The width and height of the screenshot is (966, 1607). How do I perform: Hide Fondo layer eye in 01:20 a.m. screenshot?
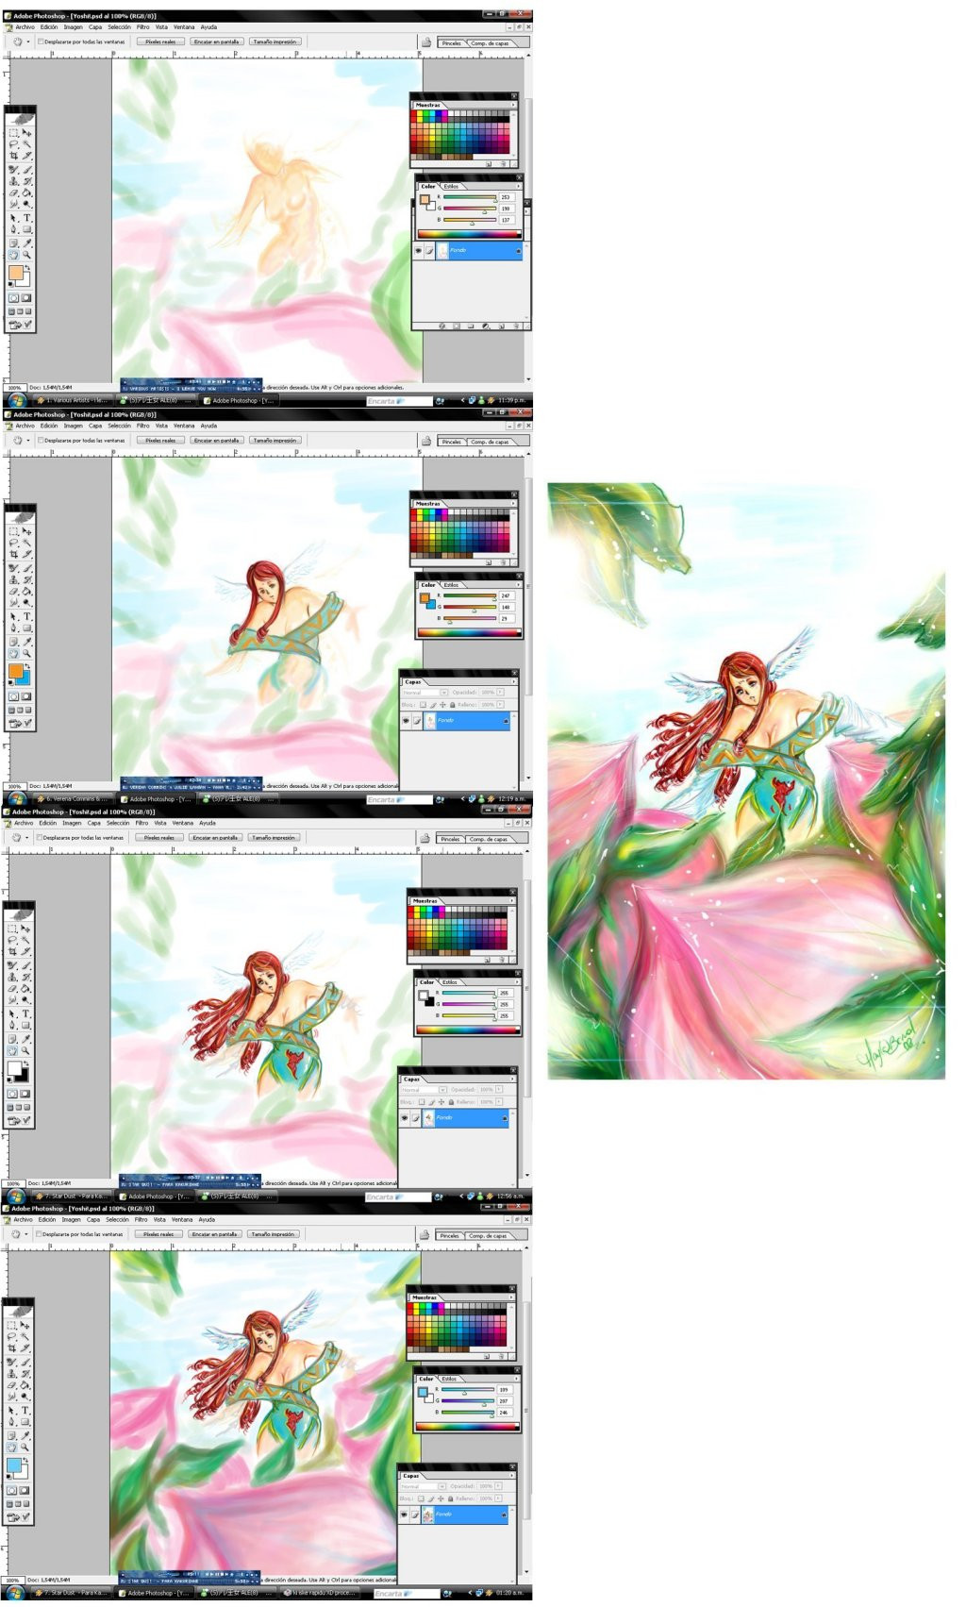click(404, 1514)
